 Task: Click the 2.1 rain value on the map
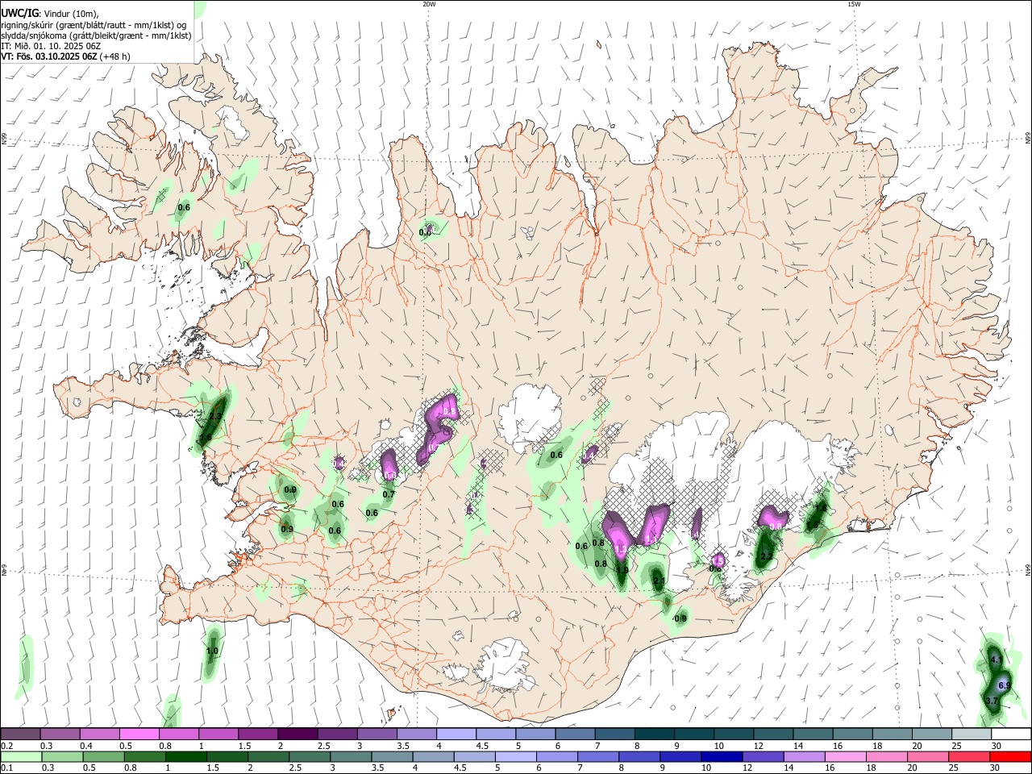[x=659, y=580]
